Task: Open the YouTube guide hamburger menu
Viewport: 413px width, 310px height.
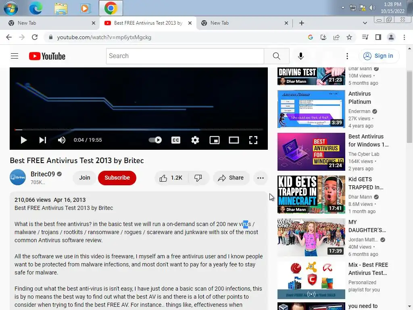Action: pyautogui.click(x=15, y=56)
